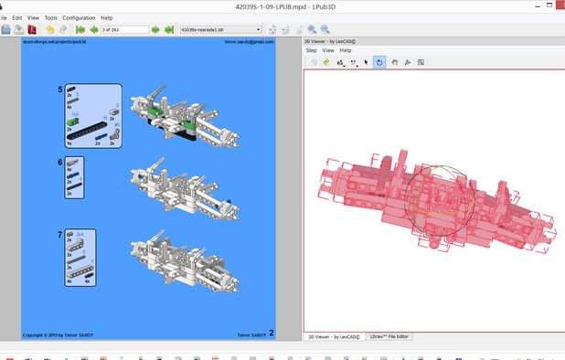565x360 pixels.
Task: Click the Trevor SANDY author footer text
Action: point(251,335)
